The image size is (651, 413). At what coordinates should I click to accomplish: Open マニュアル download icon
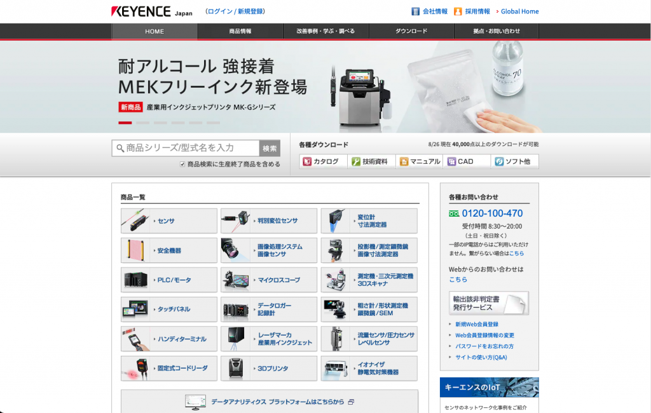pos(404,161)
